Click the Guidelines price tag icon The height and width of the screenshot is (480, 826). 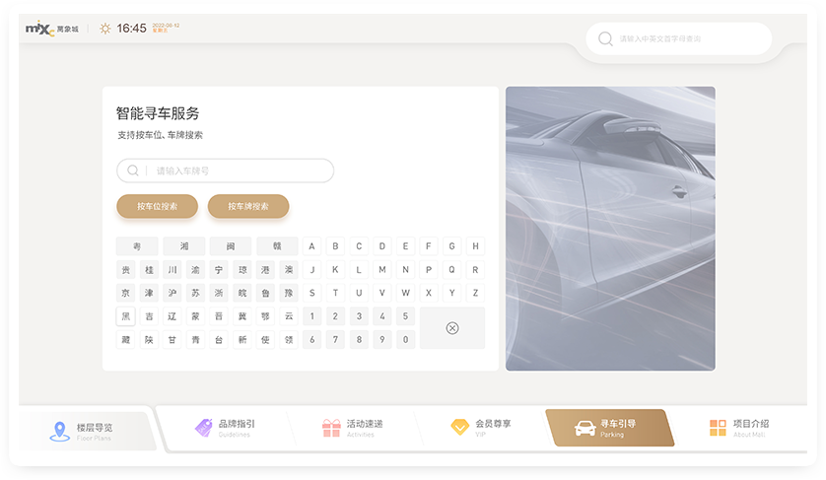(x=204, y=428)
